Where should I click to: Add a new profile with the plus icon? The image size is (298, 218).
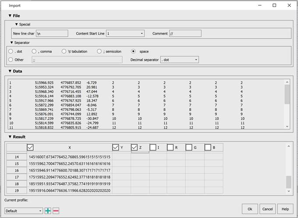[48, 211]
